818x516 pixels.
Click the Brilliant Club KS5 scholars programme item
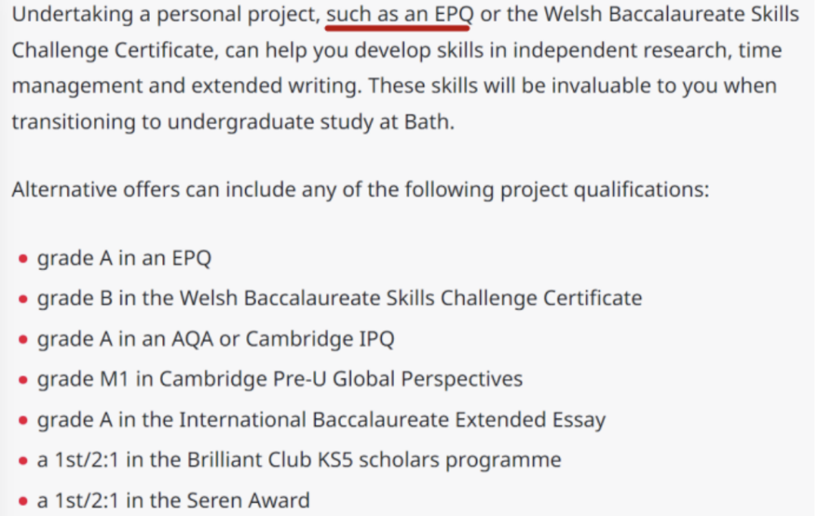[x=299, y=460]
